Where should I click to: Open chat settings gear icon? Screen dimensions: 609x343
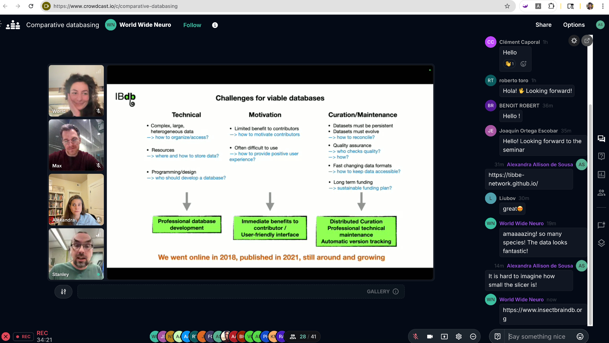coord(574,40)
